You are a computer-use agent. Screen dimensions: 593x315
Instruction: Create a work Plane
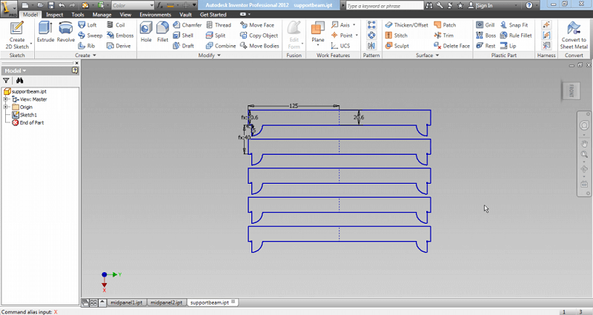point(318,32)
